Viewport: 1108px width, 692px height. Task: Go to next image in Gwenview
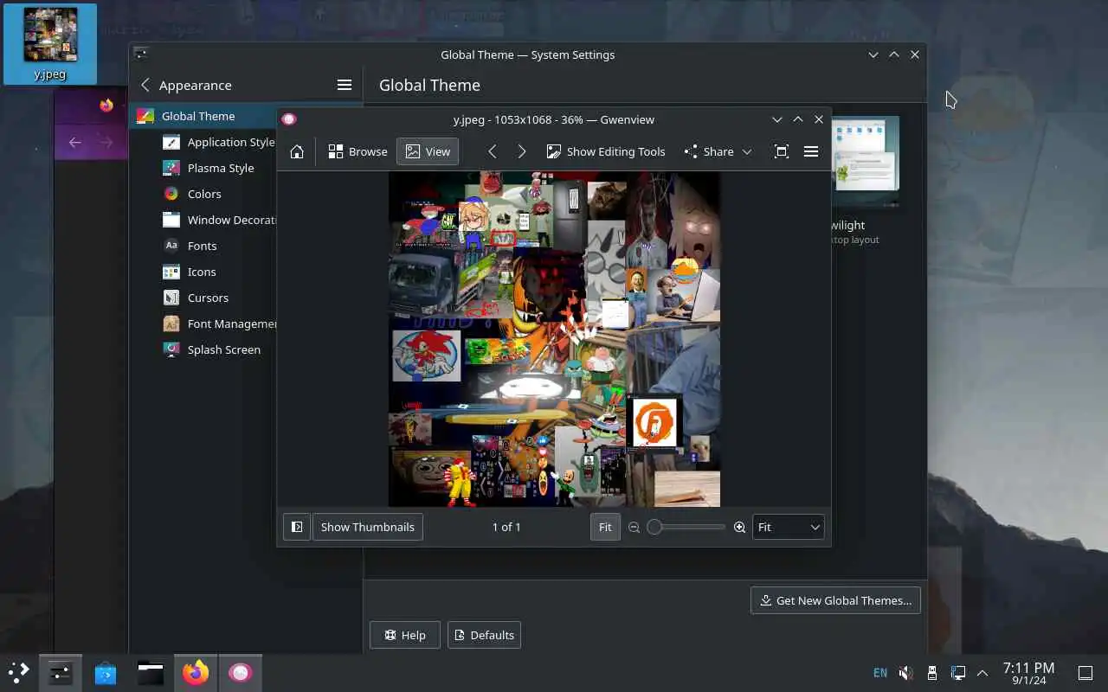pyautogui.click(x=521, y=151)
